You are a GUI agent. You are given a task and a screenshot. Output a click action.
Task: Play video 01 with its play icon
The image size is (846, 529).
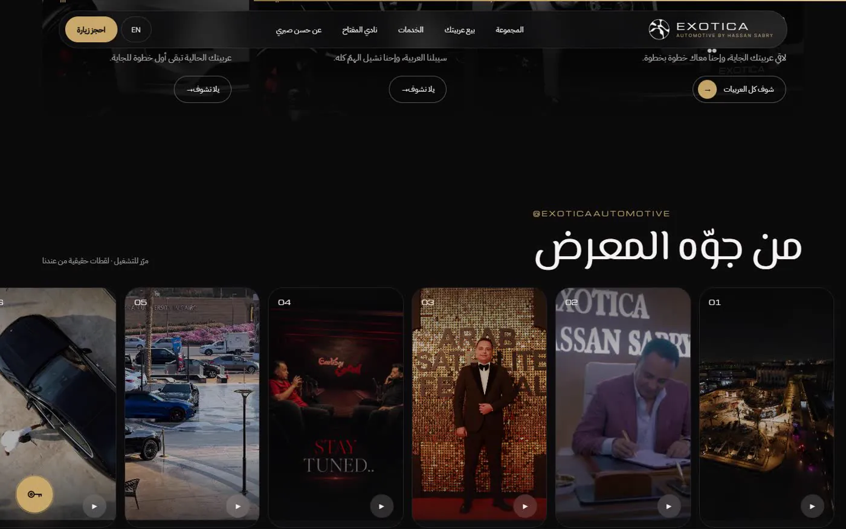tap(812, 506)
